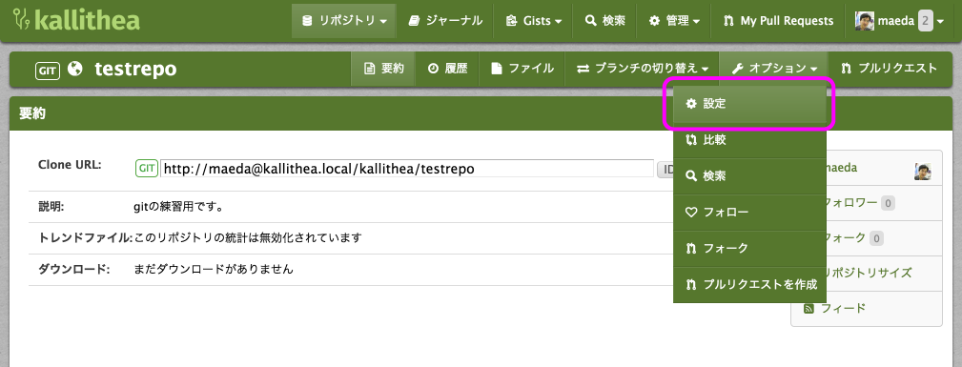
Task: Open the testrepo repository title
Action: point(135,69)
